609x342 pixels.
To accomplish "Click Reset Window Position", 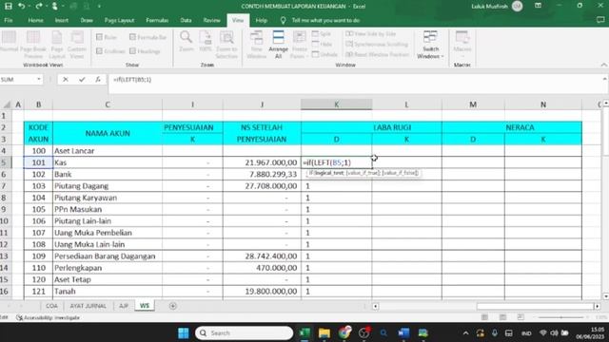I will pos(377,55).
